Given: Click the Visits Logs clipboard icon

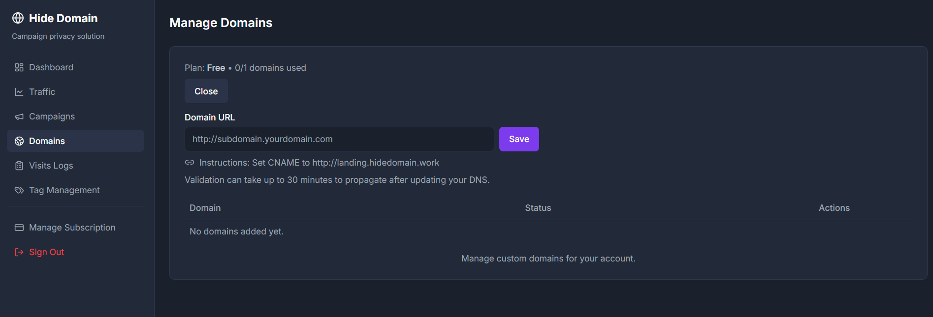Looking at the screenshot, I should [x=19, y=166].
